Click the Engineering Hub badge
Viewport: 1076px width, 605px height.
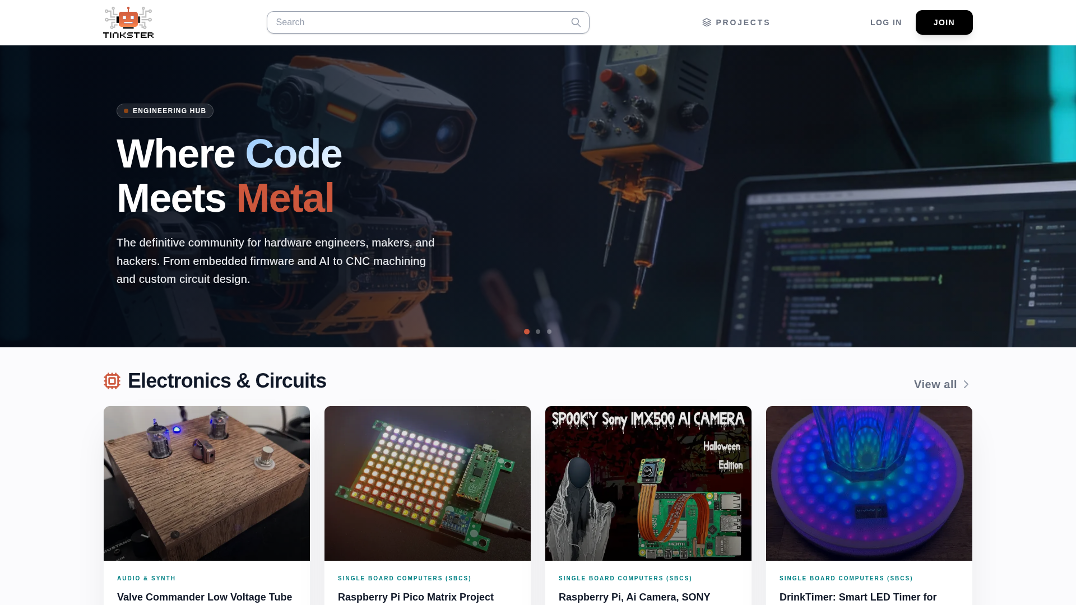(x=165, y=111)
